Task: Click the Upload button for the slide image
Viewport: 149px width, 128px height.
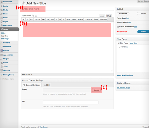Action: pos(96,90)
